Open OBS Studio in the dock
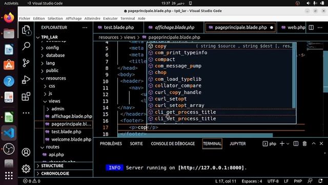 (9, 149)
